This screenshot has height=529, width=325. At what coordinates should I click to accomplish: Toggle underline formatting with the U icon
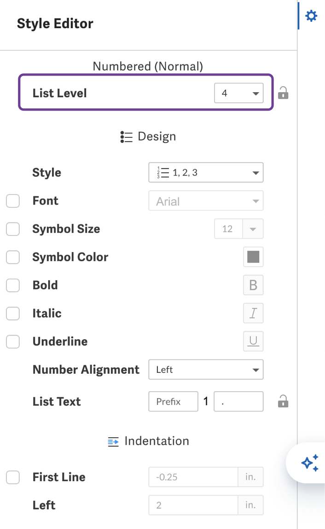[x=253, y=341]
